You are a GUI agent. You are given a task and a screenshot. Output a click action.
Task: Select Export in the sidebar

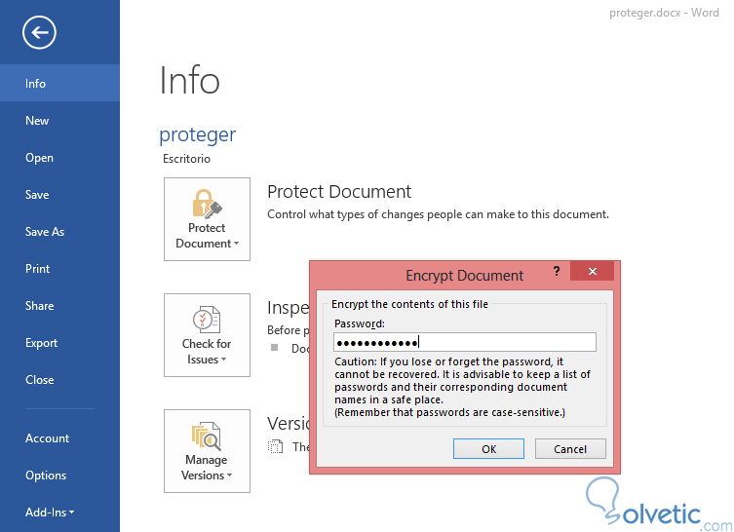pyautogui.click(x=59, y=343)
